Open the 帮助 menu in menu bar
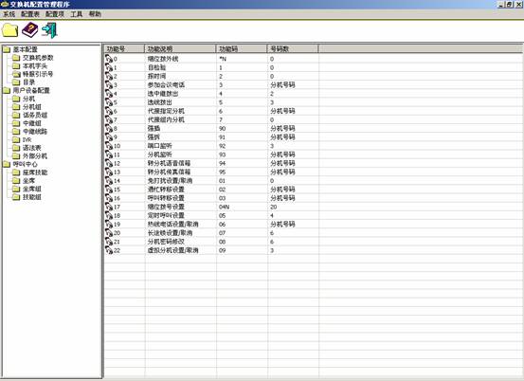524x381 pixels. [x=95, y=14]
